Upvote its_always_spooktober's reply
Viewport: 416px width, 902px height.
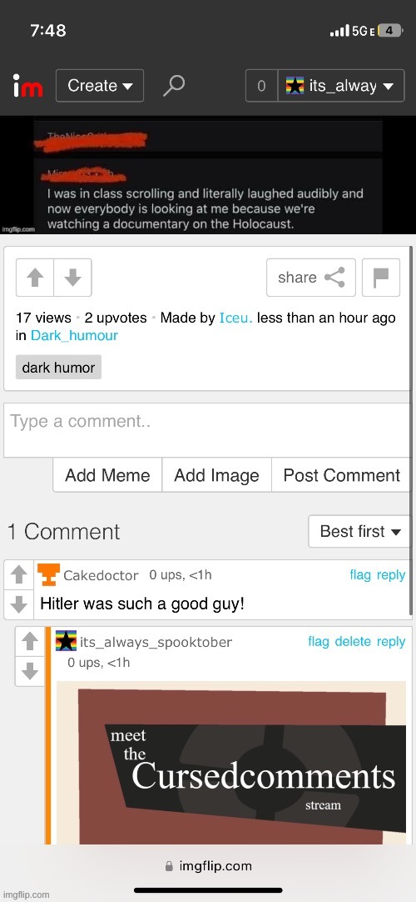[30, 641]
